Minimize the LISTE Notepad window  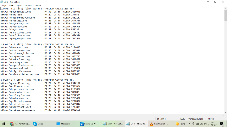coord(208,2)
